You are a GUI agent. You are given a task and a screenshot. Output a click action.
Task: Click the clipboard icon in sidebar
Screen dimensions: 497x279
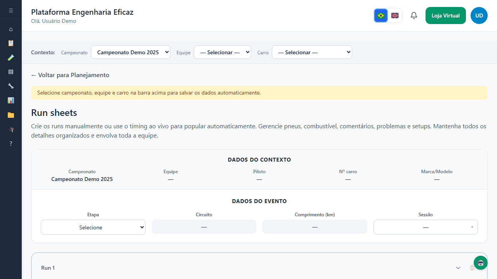[11, 43]
